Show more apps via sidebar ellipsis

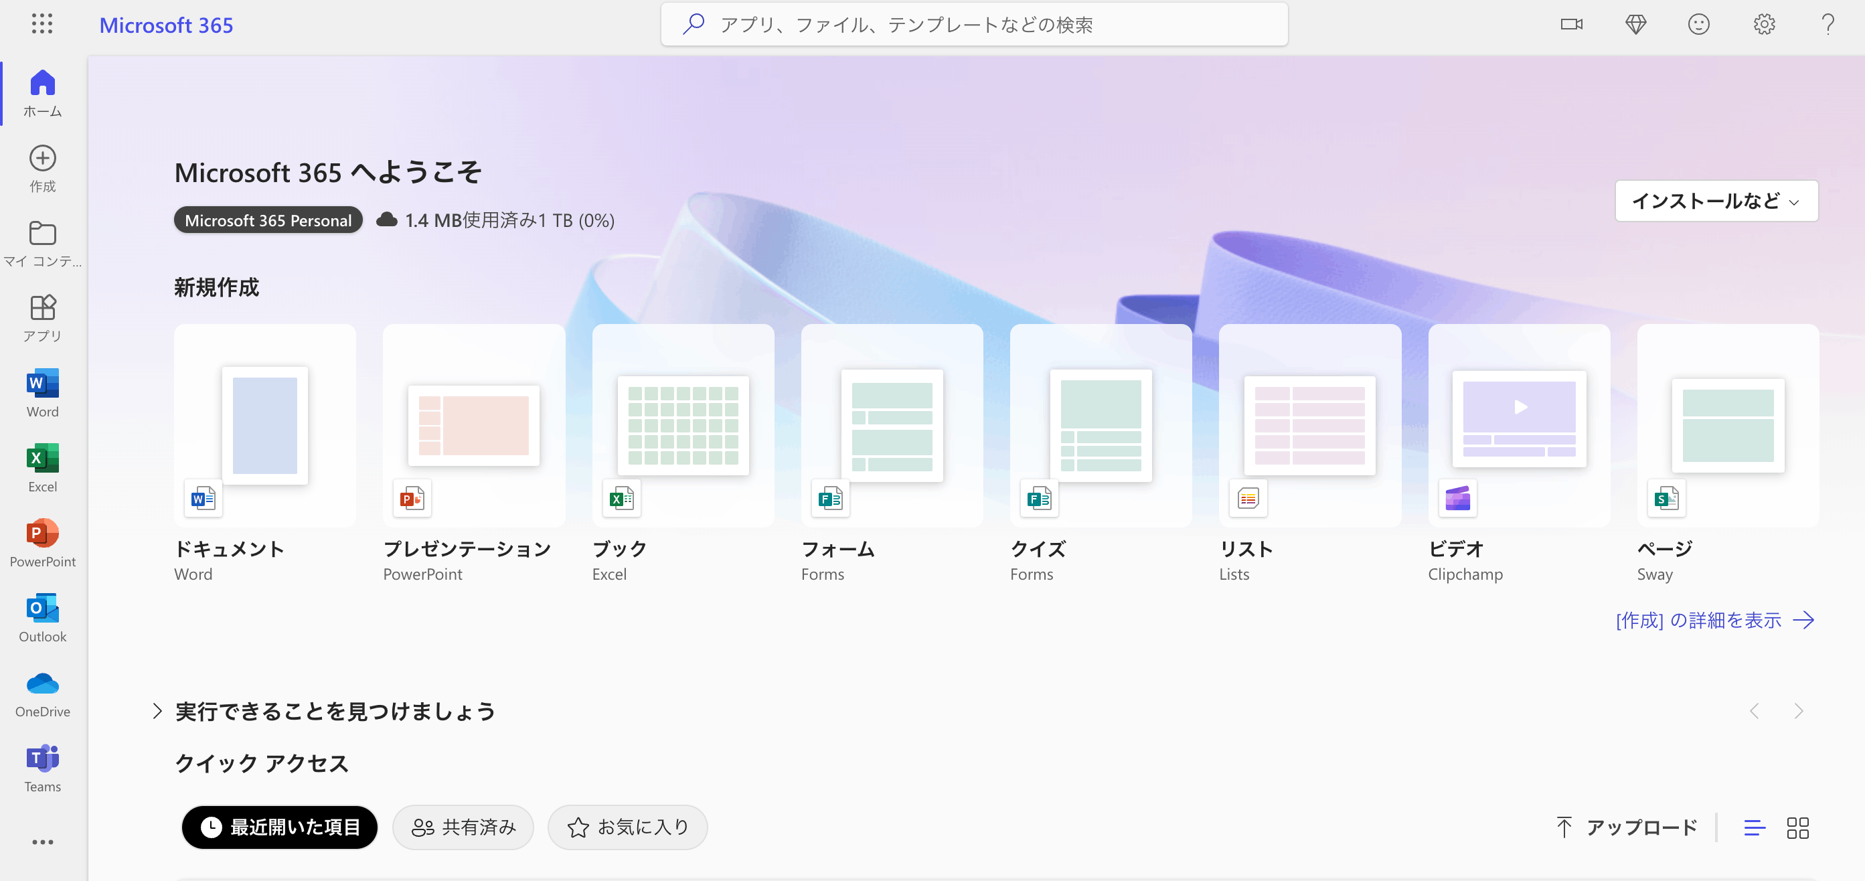[42, 842]
